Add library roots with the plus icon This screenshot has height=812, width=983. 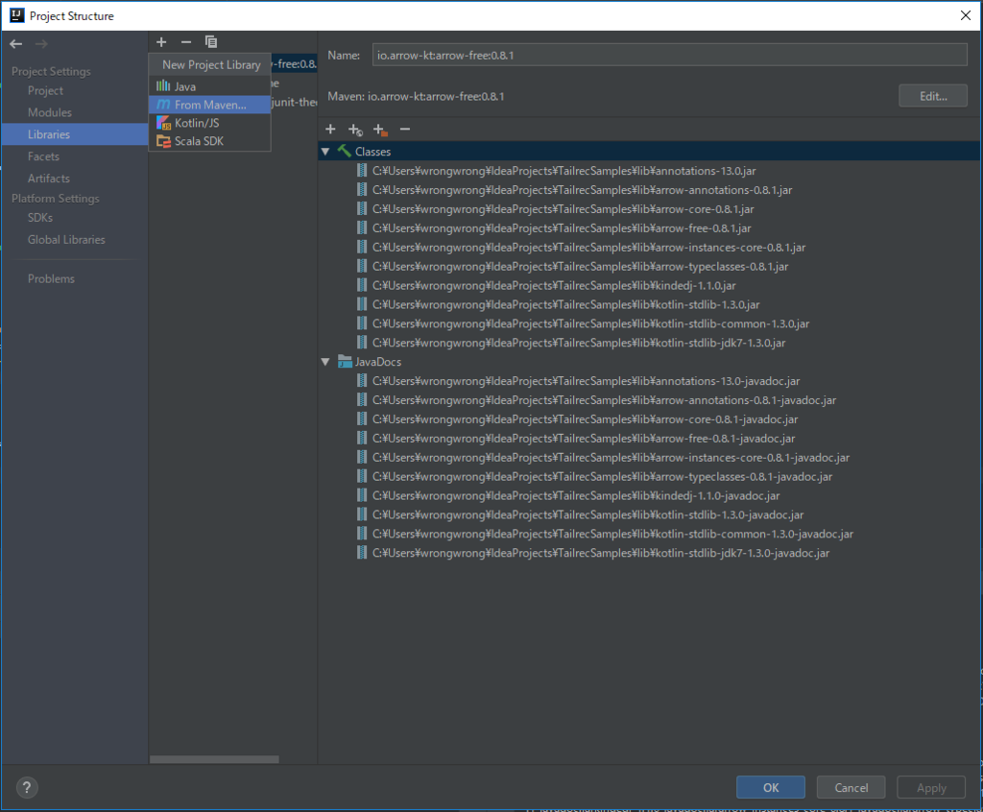330,130
